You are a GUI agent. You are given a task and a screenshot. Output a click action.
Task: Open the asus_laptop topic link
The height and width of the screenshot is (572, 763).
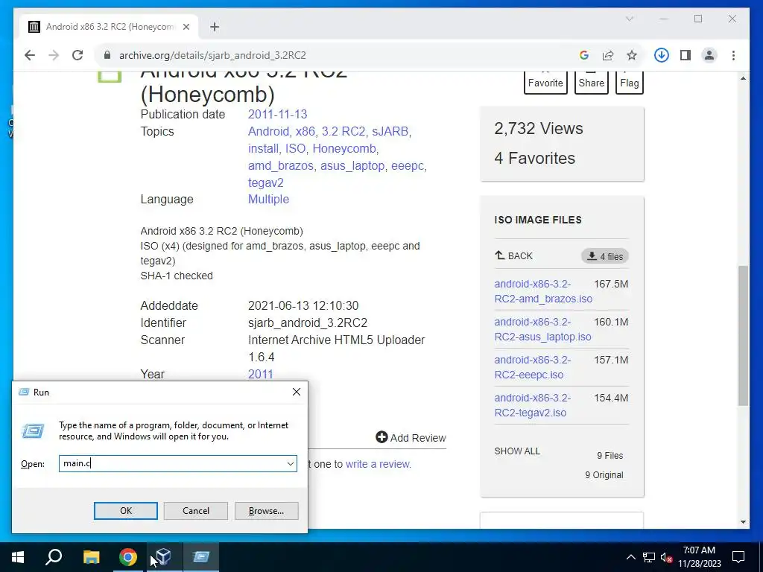point(352,166)
